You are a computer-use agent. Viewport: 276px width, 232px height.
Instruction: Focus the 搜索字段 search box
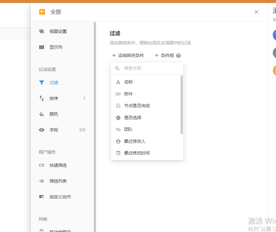point(151,68)
